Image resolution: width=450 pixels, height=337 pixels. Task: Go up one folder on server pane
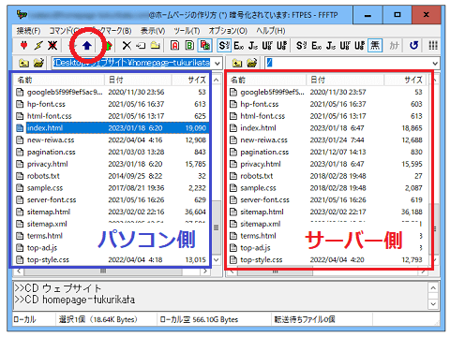tap(237, 64)
